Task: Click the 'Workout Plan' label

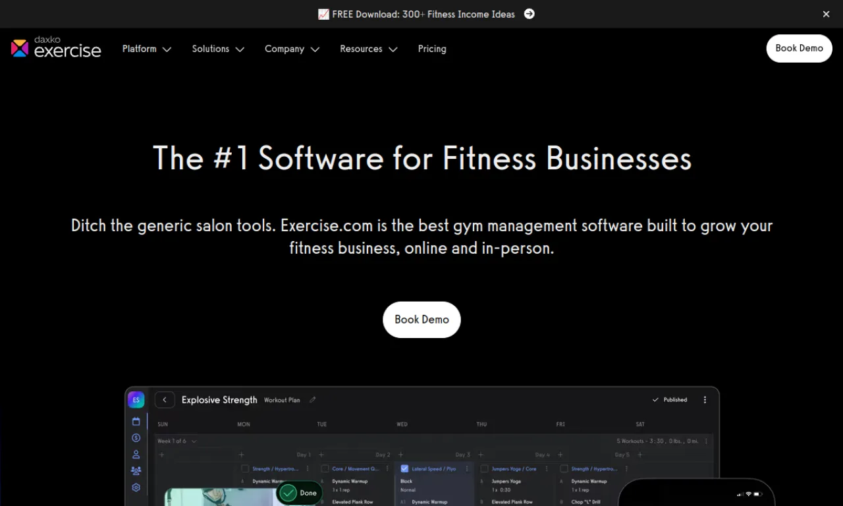Action: coord(282,400)
